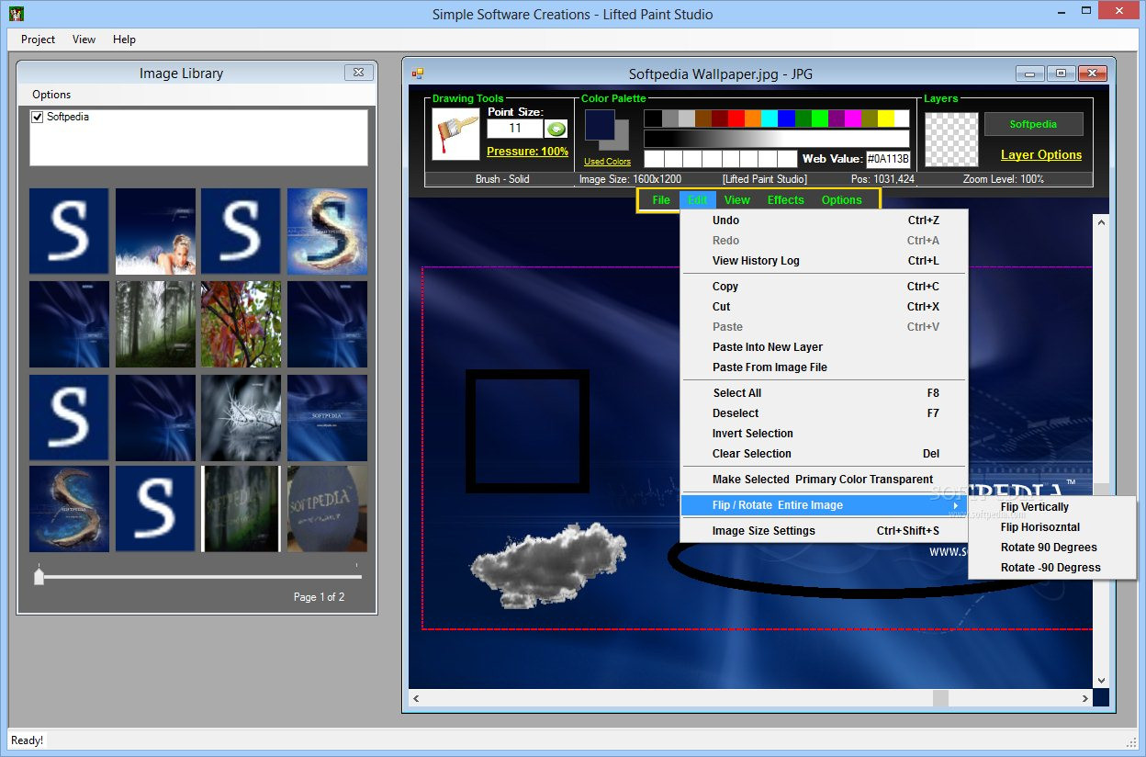The image size is (1146, 757).
Task: Click the canvas horizontal scrollbar right arrow
Action: pyautogui.click(x=1084, y=698)
